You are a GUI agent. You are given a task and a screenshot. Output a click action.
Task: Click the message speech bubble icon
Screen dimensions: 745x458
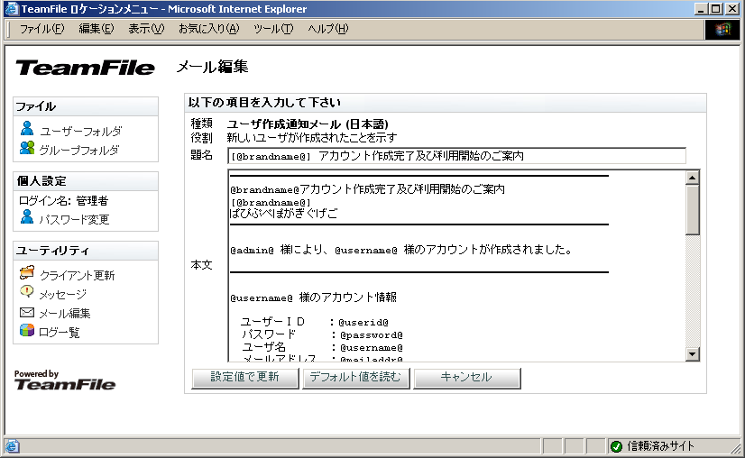point(27,293)
